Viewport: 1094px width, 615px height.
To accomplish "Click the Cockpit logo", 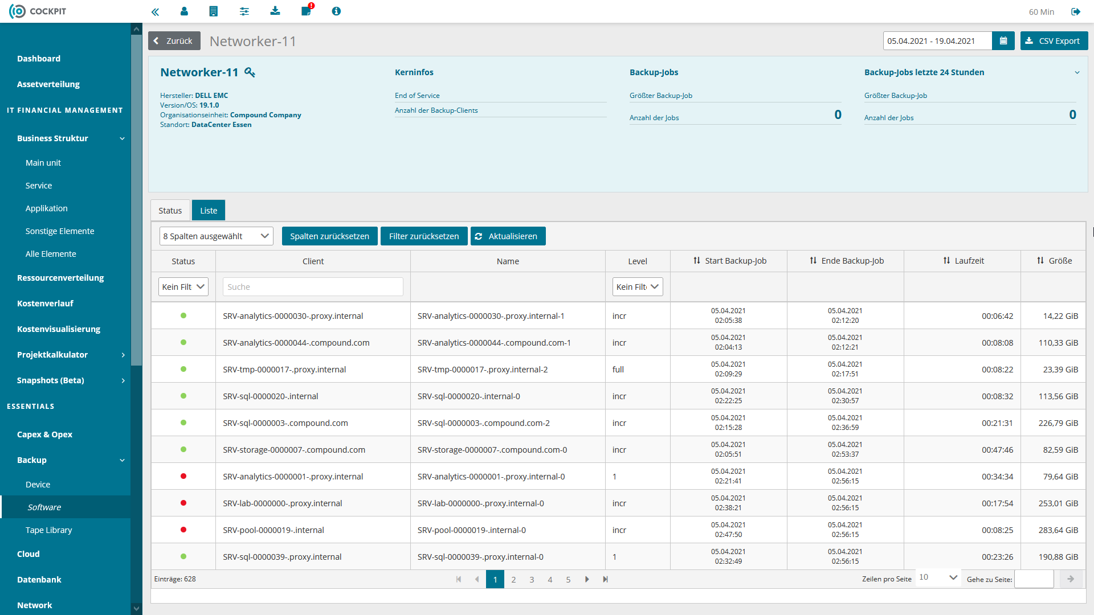I will coord(38,11).
